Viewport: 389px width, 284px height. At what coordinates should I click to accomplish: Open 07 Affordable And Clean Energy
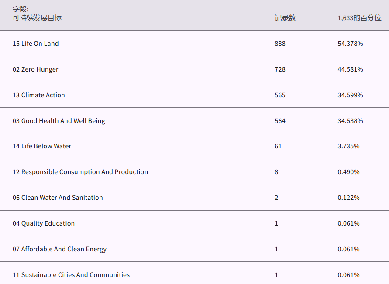(x=59, y=249)
